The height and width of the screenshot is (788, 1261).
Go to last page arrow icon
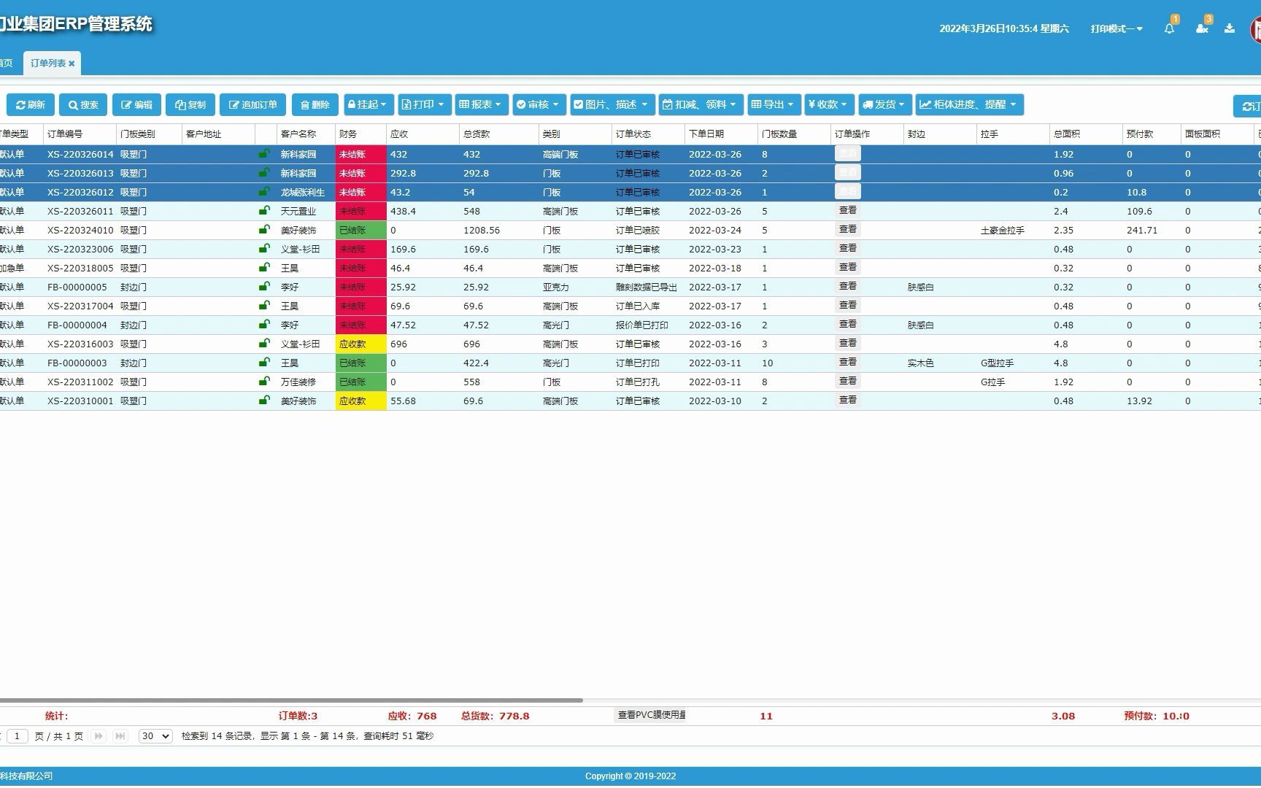click(120, 736)
